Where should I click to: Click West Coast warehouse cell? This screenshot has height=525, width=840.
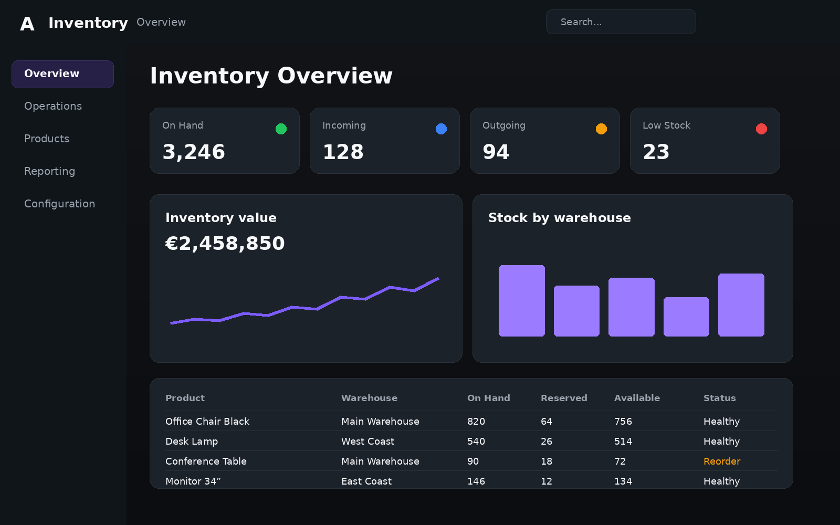(367, 442)
